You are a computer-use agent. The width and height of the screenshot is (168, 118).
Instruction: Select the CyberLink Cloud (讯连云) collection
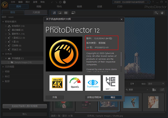[x=17, y=50]
